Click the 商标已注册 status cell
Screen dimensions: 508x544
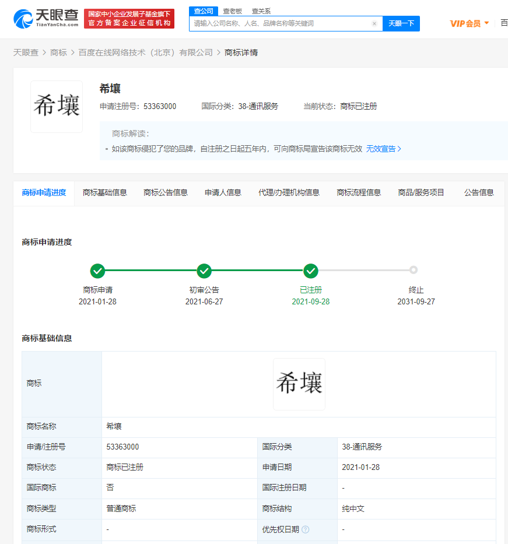[x=180, y=467]
